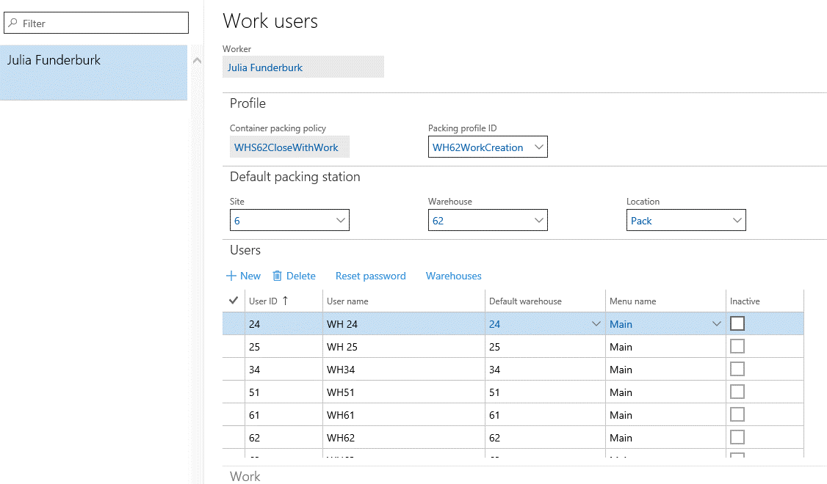
Task: Open Default warehouse dropdown in row 24
Action: [596, 324]
